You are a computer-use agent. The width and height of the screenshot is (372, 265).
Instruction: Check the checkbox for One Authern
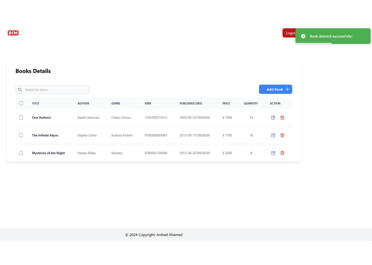coord(21,117)
